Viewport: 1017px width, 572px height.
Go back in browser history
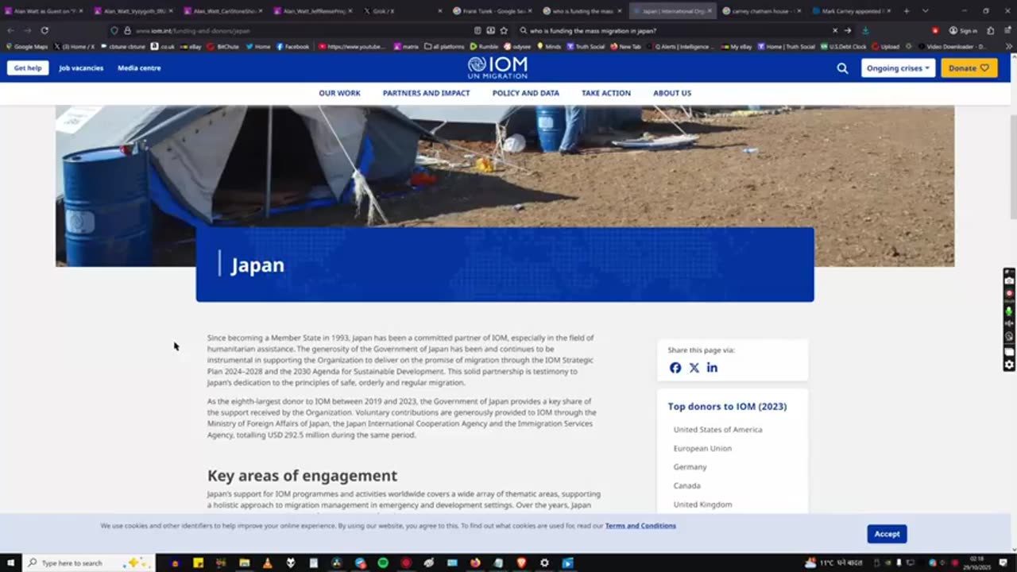pyautogui.click(x=10, y=30)
